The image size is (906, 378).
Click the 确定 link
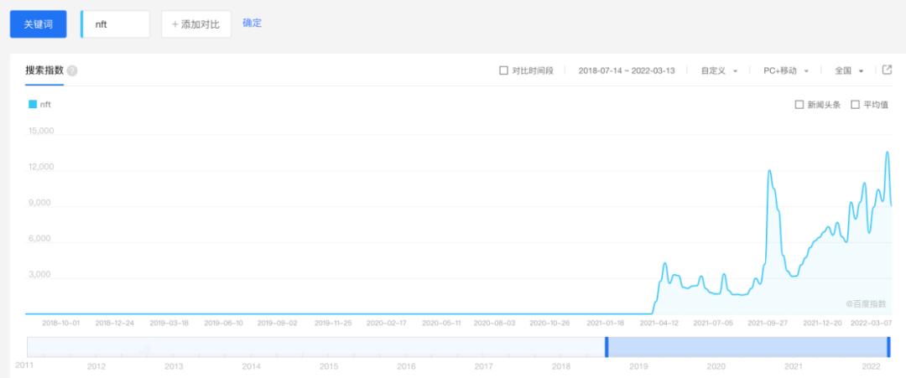(x=252, y=23)
